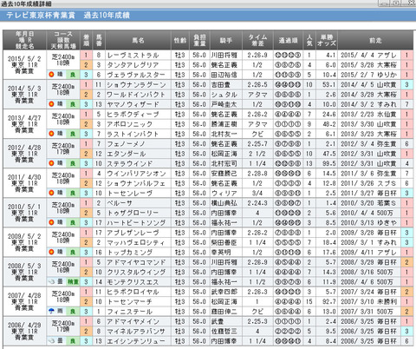Select horse name エタンダール
This screenshot has width=416, height=349.
click(x=127, y=154)
